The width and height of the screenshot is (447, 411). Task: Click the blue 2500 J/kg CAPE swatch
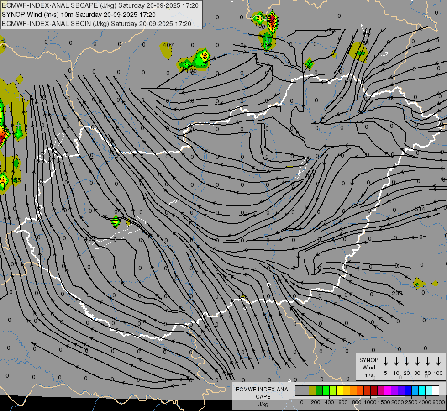pyautogui.click(x=408, y=390)
